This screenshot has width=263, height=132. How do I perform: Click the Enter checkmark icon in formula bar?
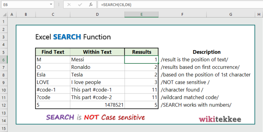(80, 5)
